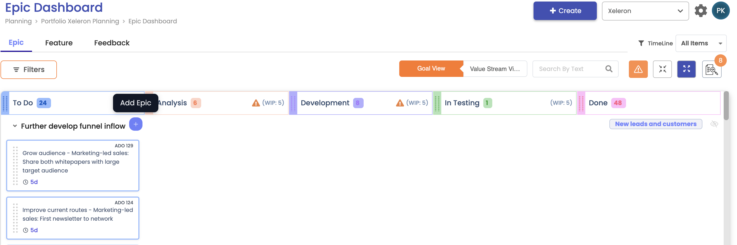Viewport: 737px width, 245px height.
Task: Click the PK user avatar
Action: (720, 11)
